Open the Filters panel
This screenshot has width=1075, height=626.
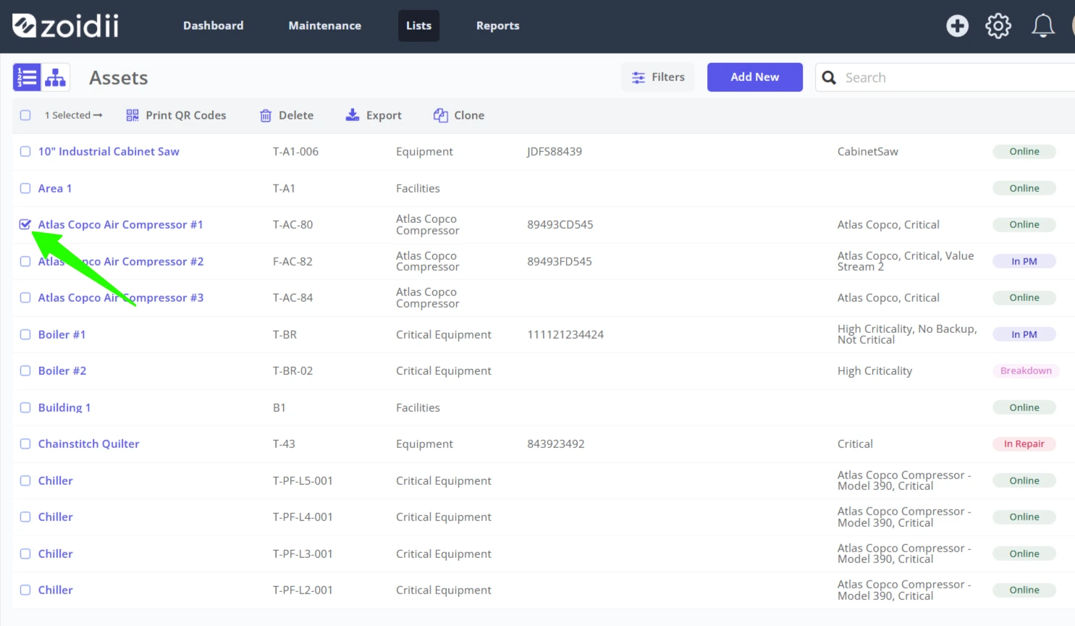tap(658, 77)
